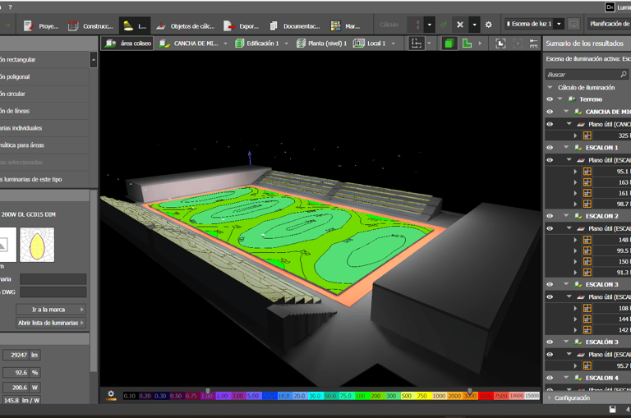Click luminarias de este tipo option
The height and width of the screenshot is (418, 631).
44,179
